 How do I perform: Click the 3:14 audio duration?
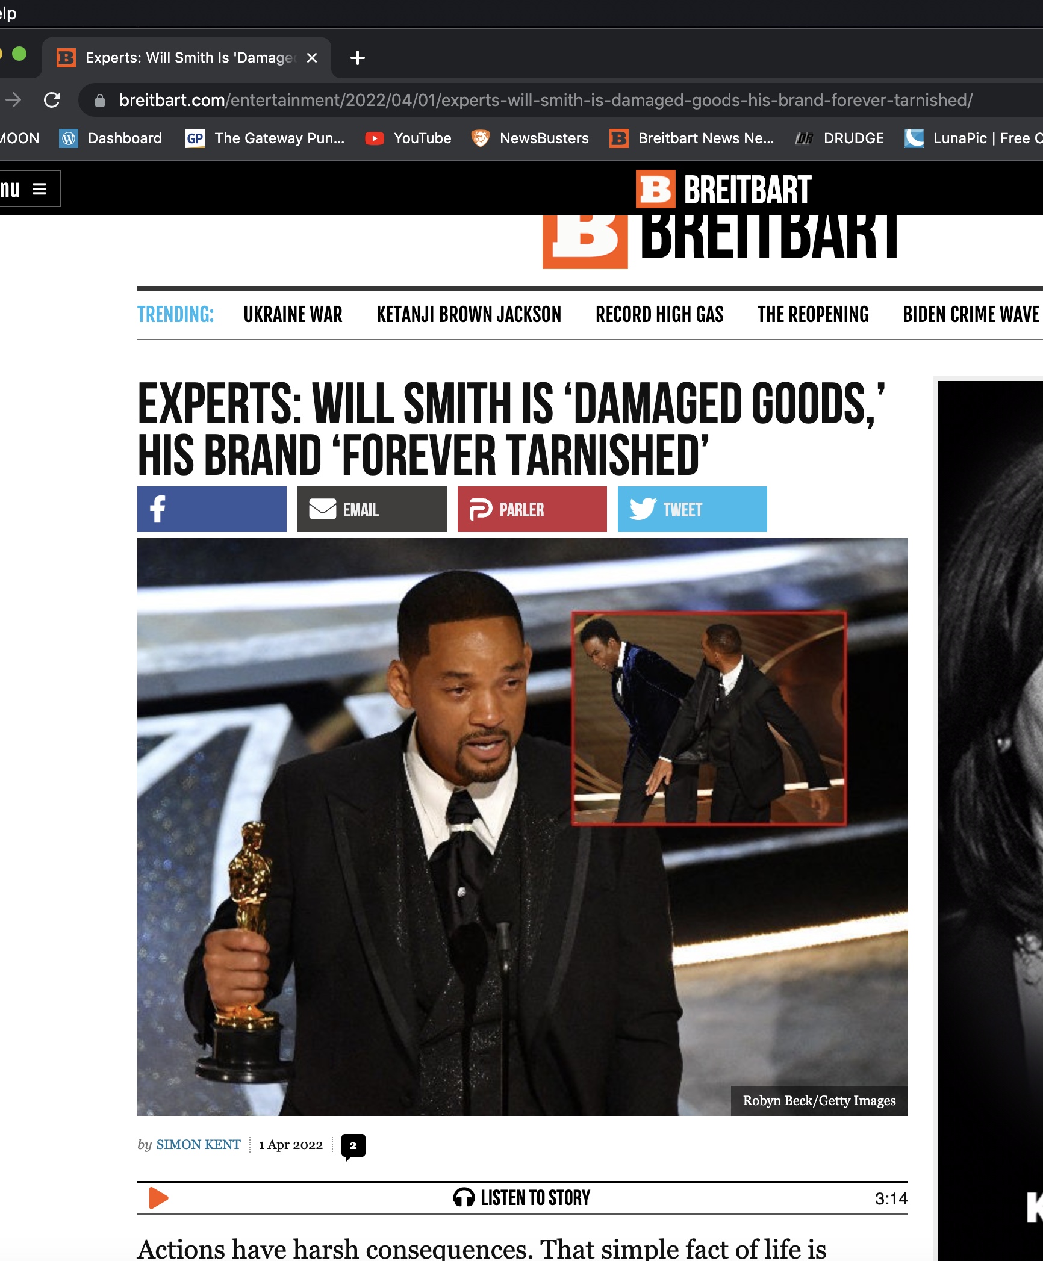(891, 1199)
